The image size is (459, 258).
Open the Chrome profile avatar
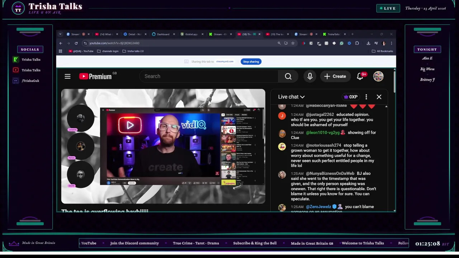click(x=384, y=43)
